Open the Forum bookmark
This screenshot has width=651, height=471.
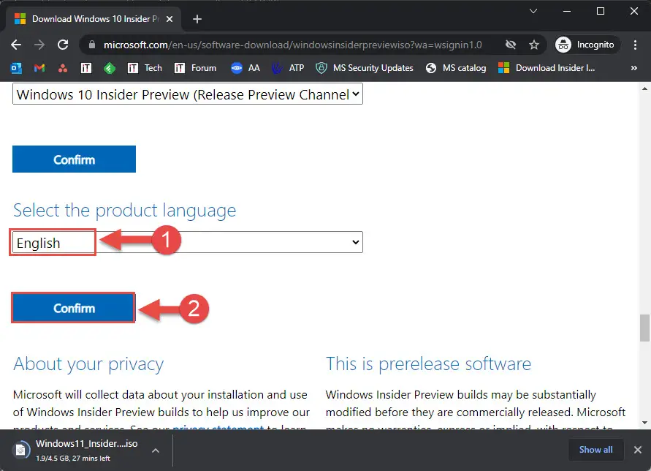[195, 68]
